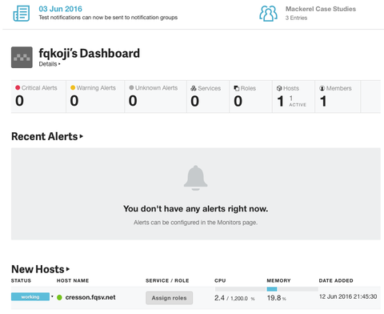
Task: Open the Critical Alerts count 0
Action: point(19,101)
